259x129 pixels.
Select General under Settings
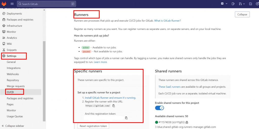coord(11,62)
